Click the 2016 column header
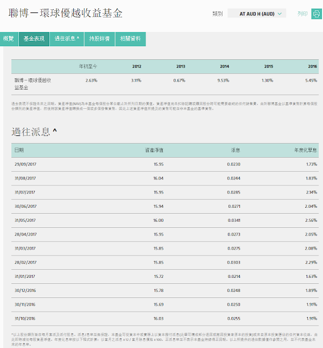Screen dimensions: 323x348 tap(312, 66)
